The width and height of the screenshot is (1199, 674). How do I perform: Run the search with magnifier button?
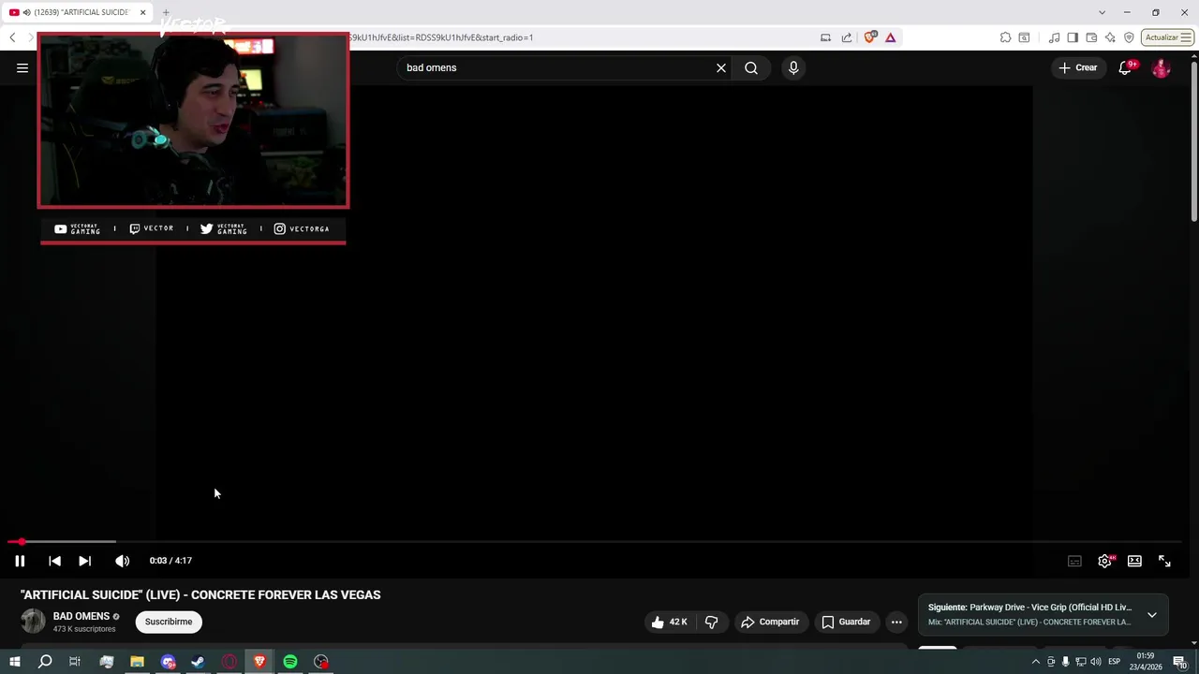751,67
